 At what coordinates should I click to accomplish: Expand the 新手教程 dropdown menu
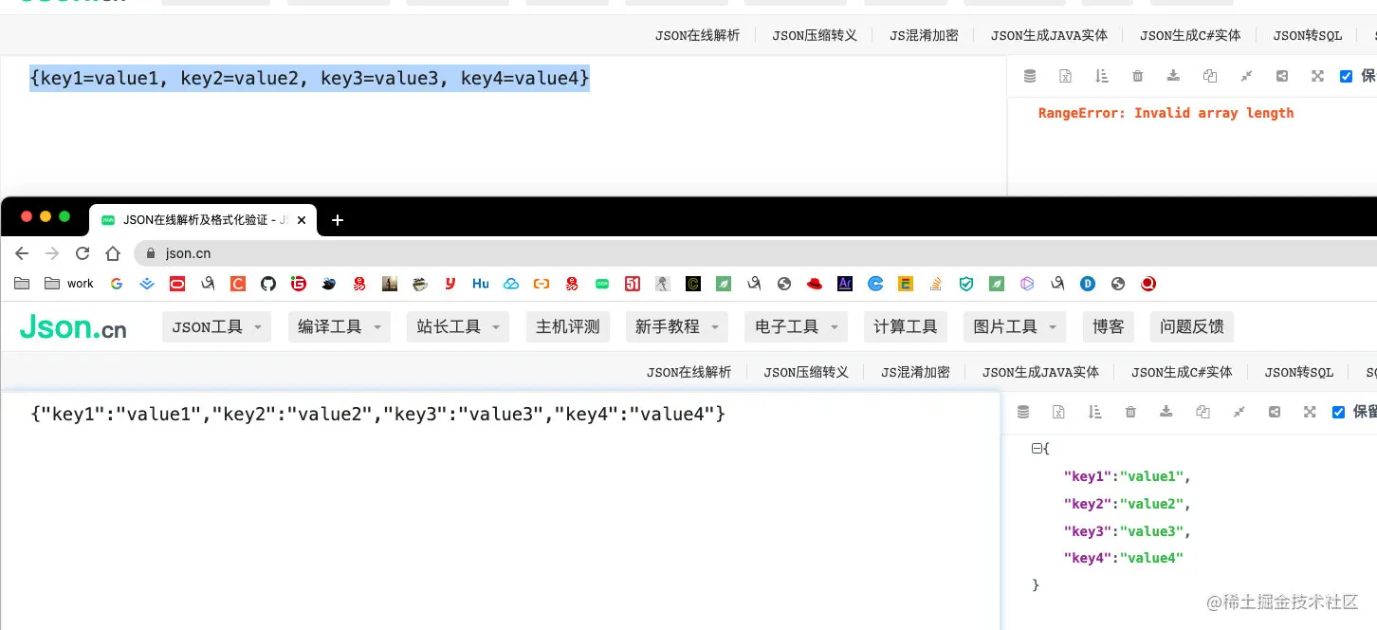click(676, 326)
